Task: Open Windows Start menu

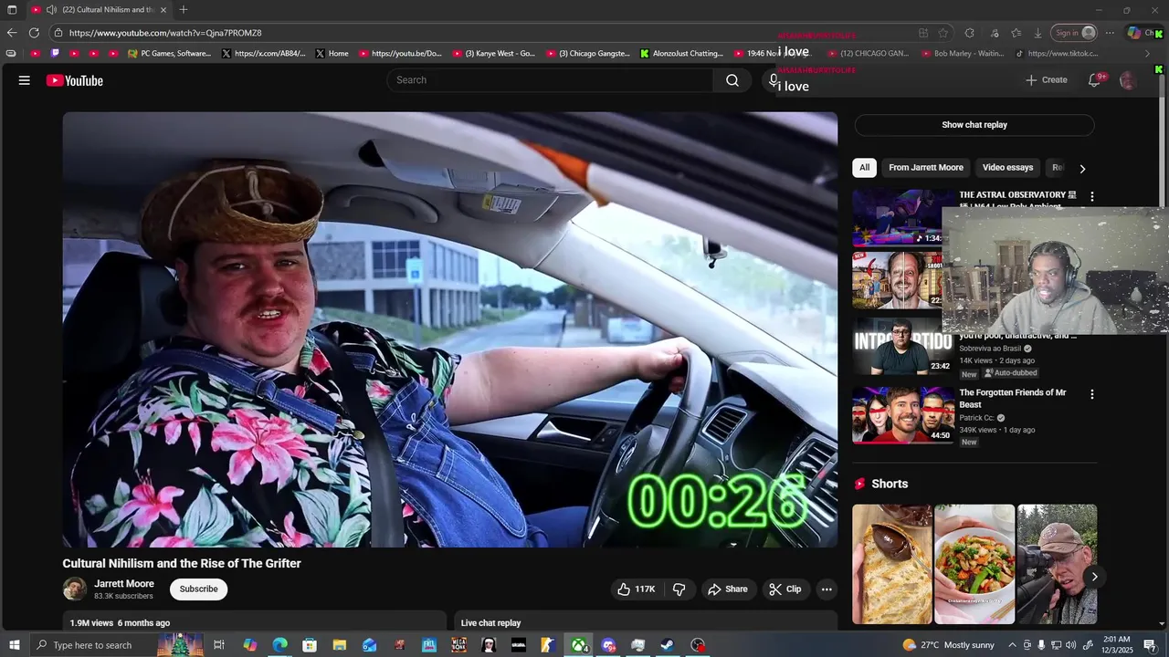Action: [x=13, y=645]
